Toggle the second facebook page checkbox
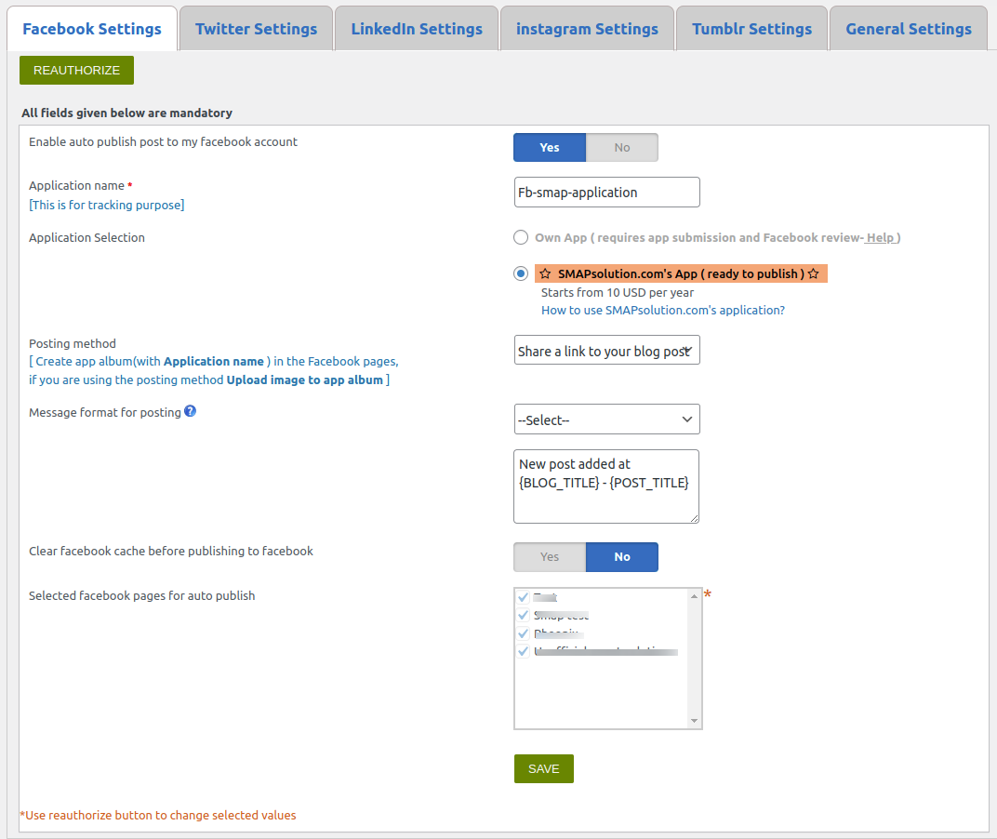This screenshot has width=997, height=839. point(524,615)
